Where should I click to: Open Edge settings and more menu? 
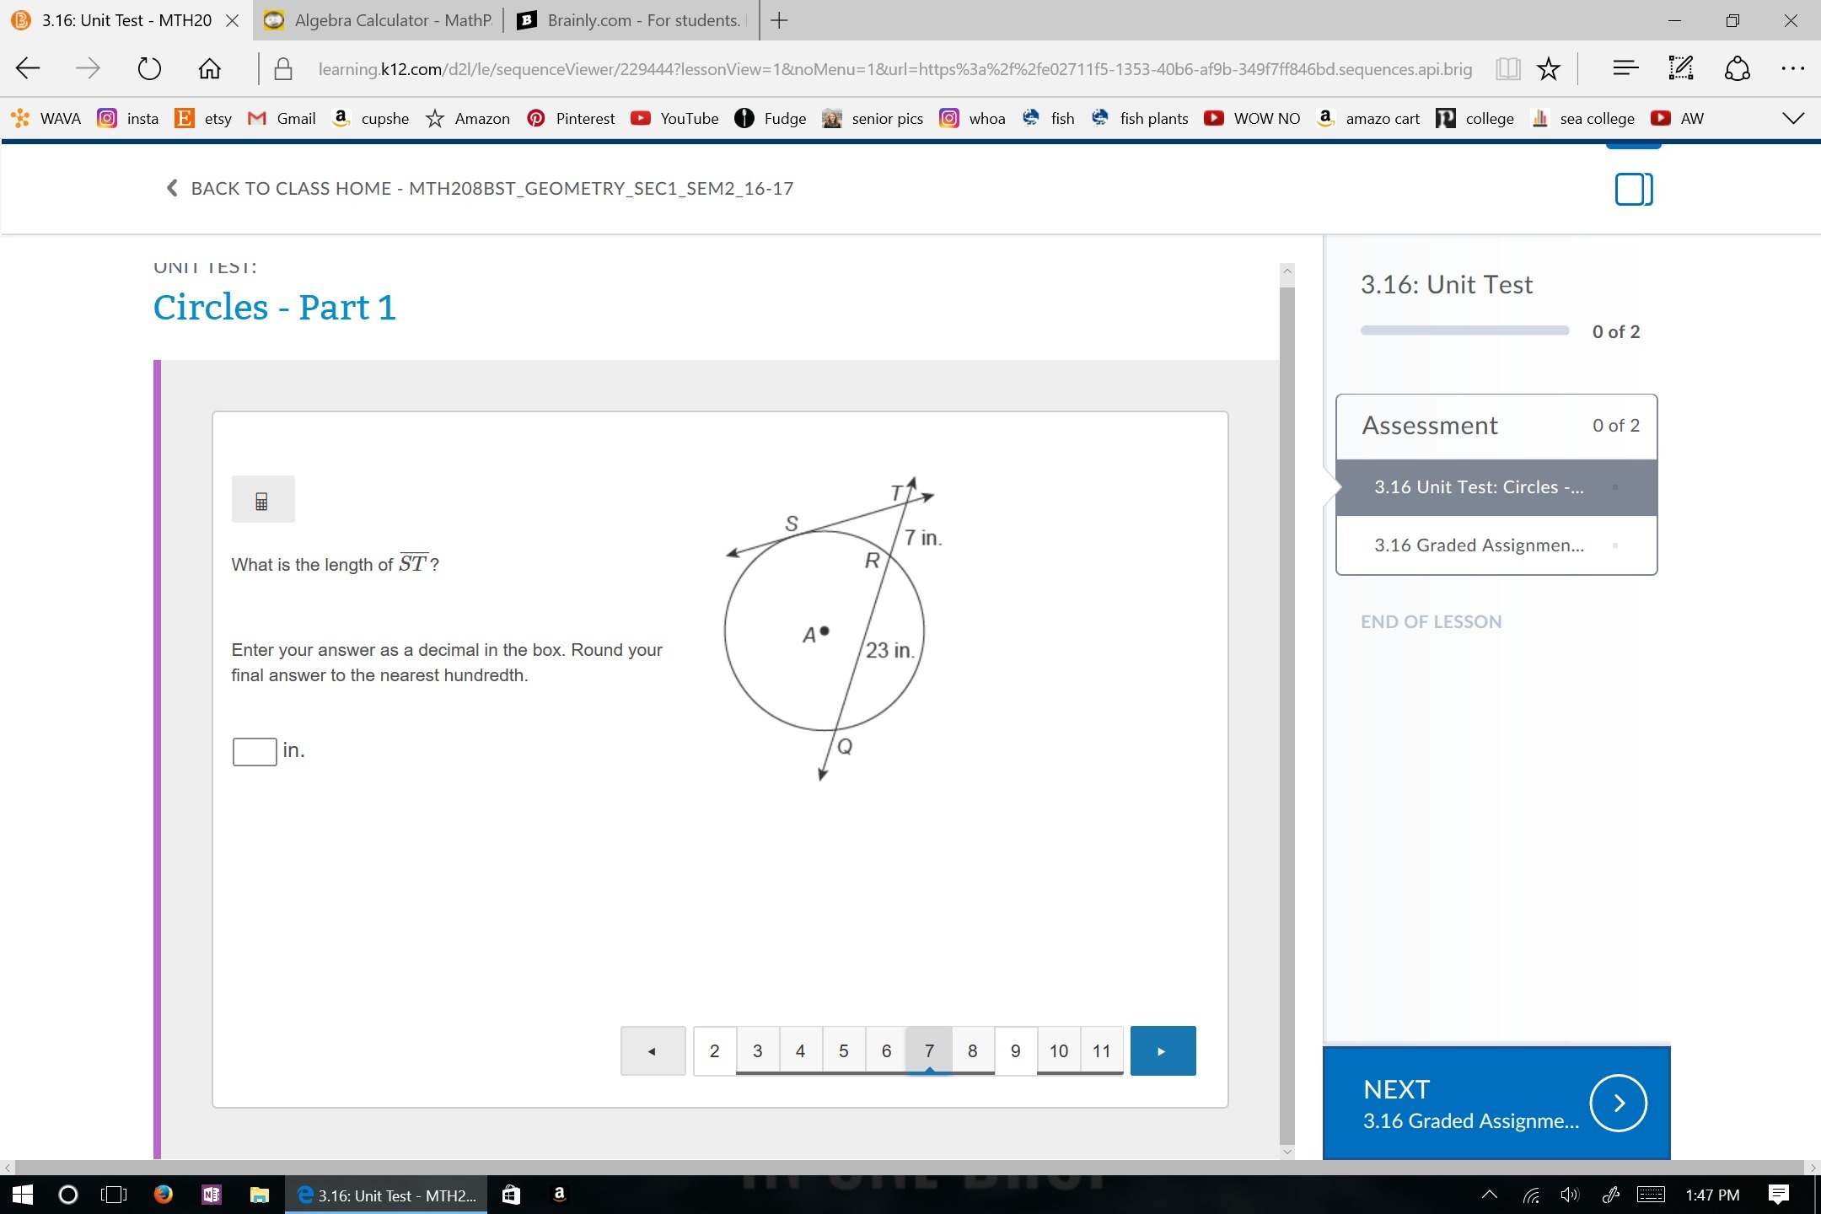point(1791,69)
